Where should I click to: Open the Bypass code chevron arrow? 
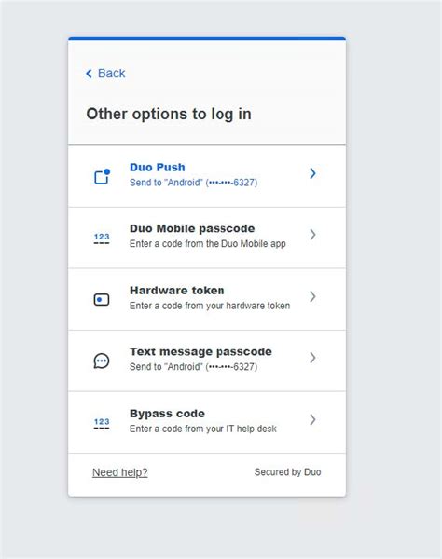[x=312, y=419]
